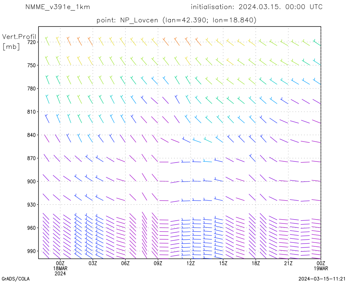This screenshot has width=353, height=282.
Task: Click the 15Z time axis label
Action: (x=223, y=263)
